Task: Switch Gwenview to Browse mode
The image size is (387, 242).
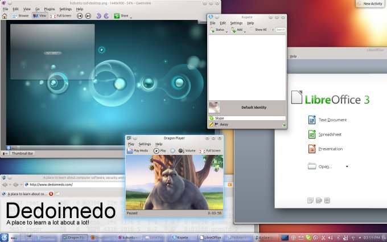Action: click(20, 16)
